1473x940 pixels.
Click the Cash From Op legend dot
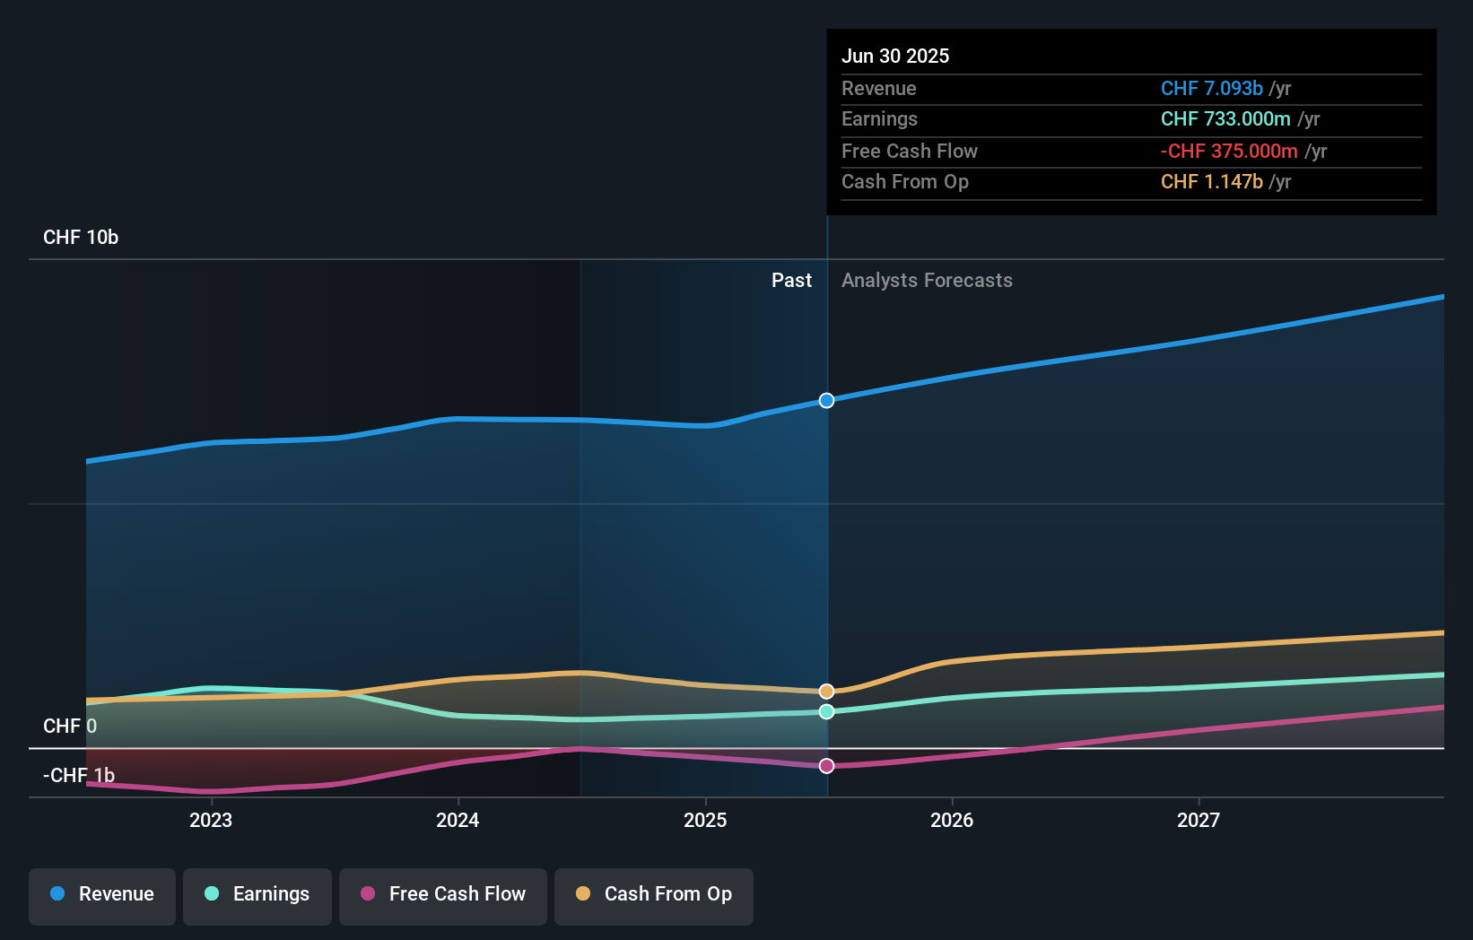[x=582, y=894]
